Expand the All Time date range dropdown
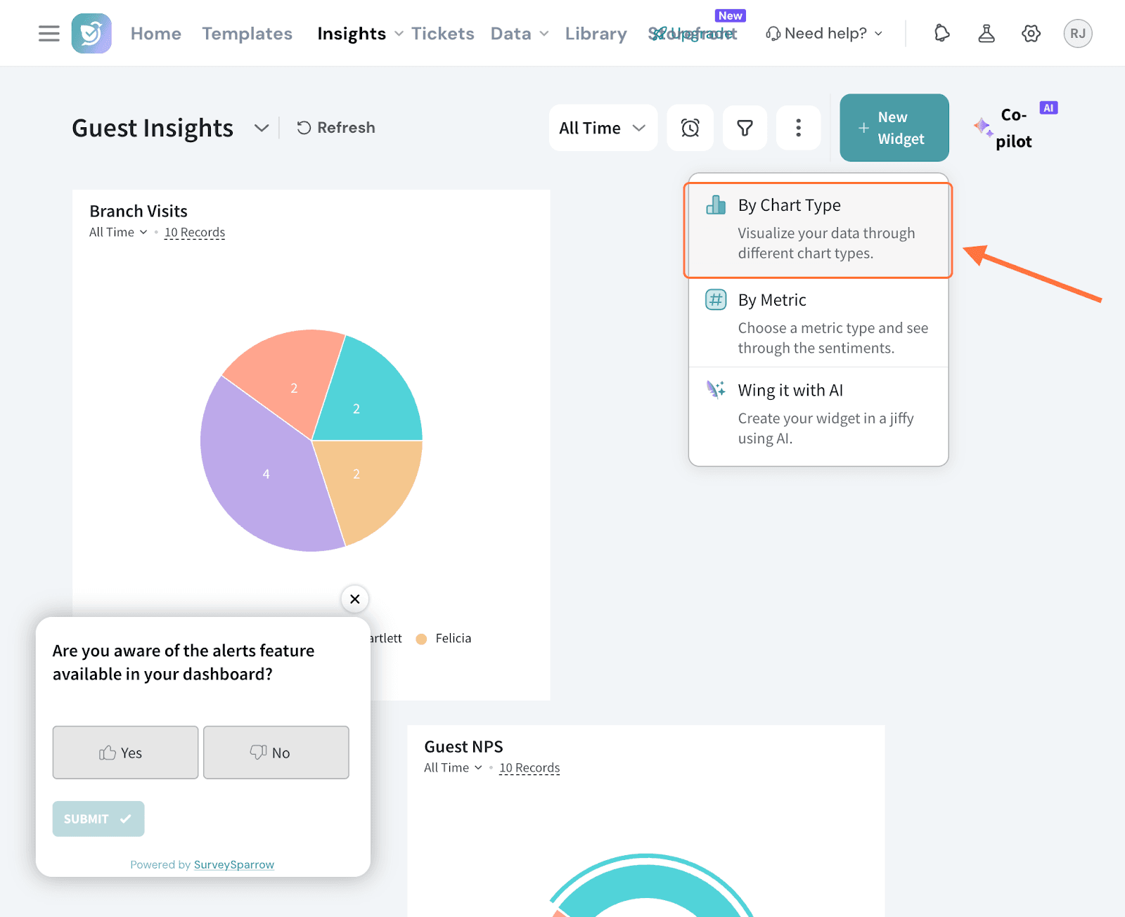Screen dimensions: 1125x917 coord(603,128)
